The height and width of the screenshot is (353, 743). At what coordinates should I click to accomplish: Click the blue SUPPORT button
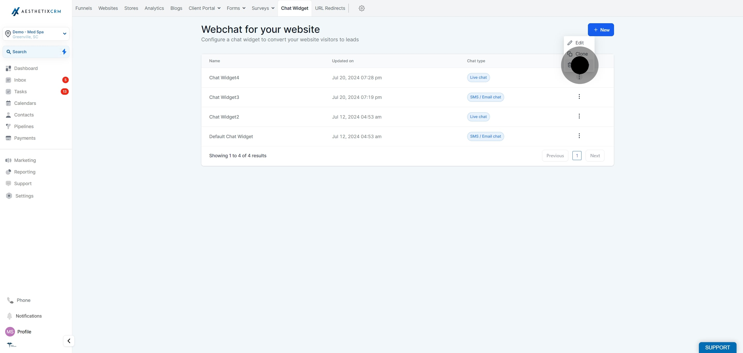(x=717, y=348)
